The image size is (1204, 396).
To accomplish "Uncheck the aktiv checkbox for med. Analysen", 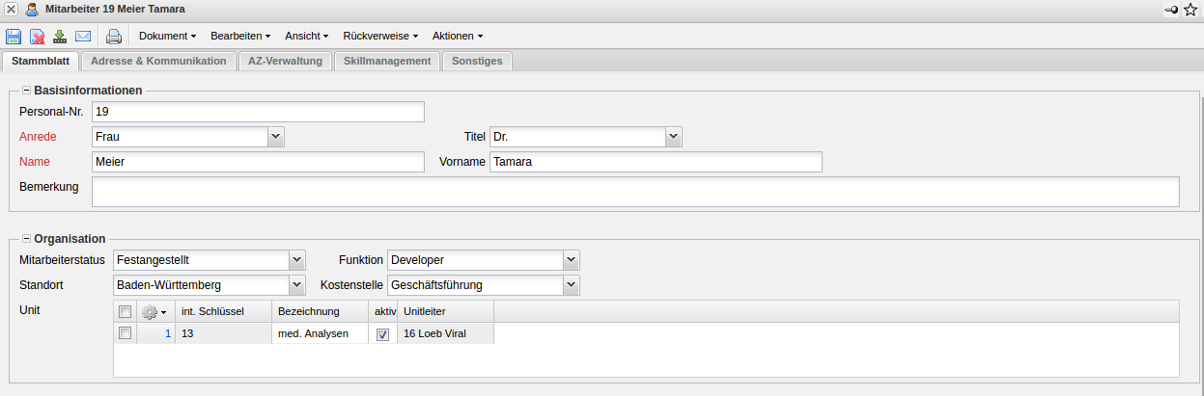I will (x=382, y=334).
